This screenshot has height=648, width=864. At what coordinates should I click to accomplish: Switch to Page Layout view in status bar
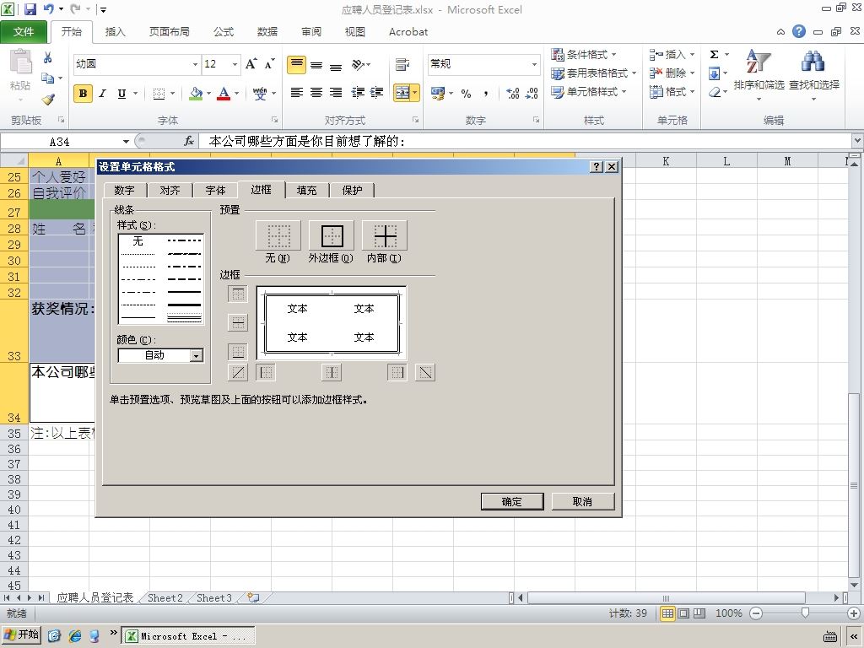coord(683,613)
